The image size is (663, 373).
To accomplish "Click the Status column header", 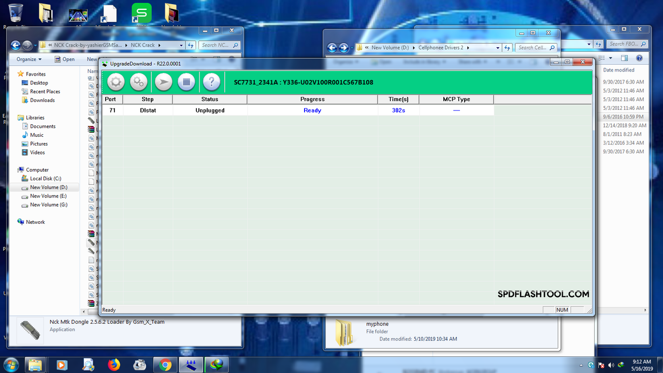I will point(210,99).
